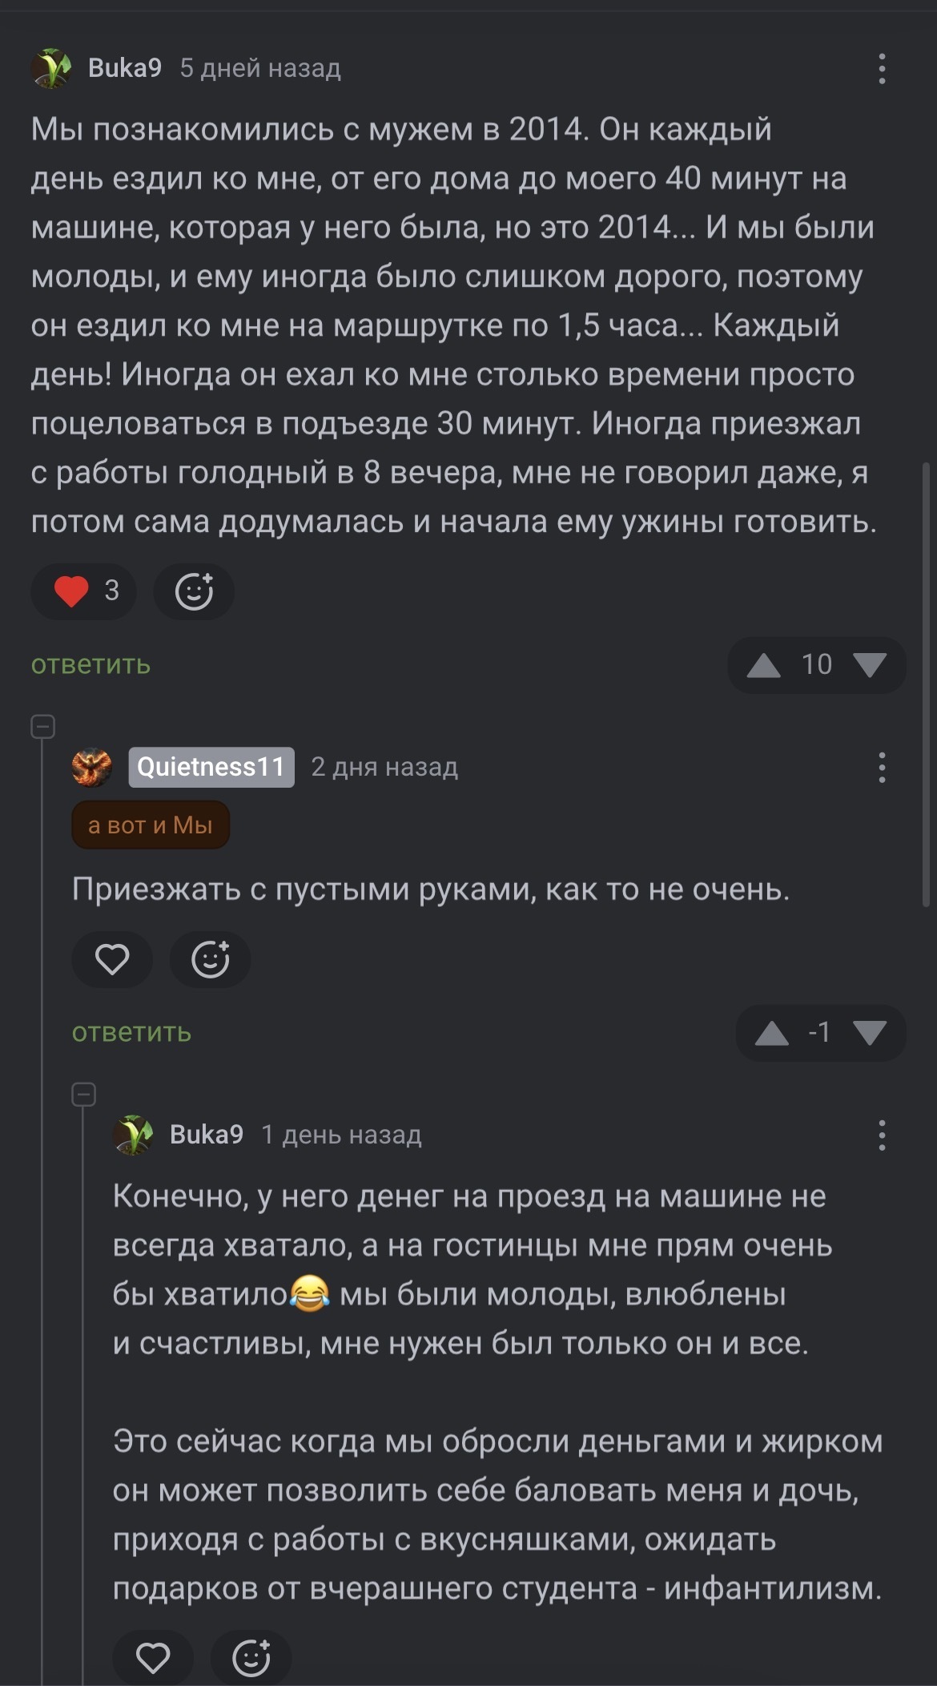
Task: Collapse the nested thread under Quietness11
Action: point(83,1095)
